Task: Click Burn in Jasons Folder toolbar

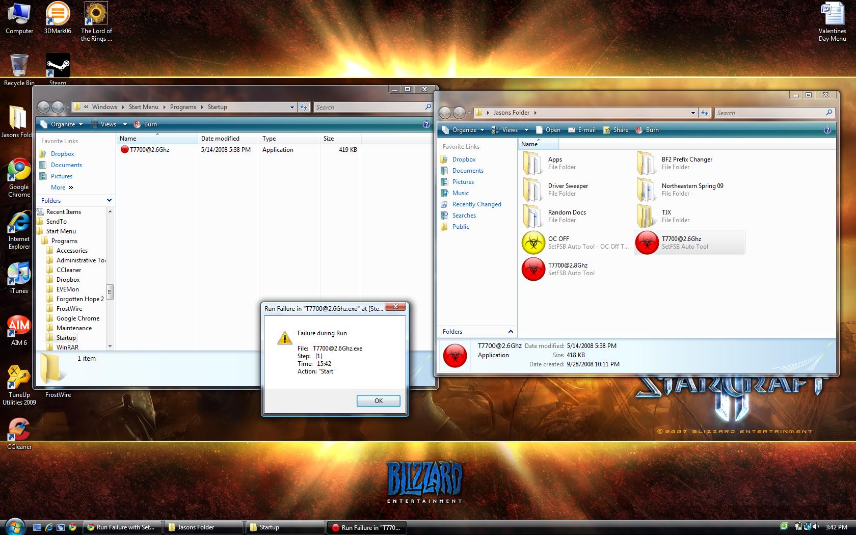Action: point(647,130)
